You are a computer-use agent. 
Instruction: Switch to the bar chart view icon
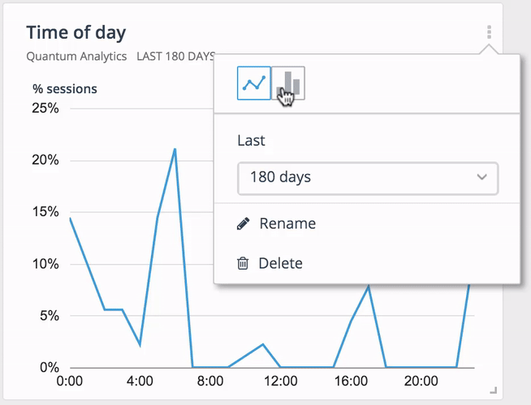[x=288, y=83]
